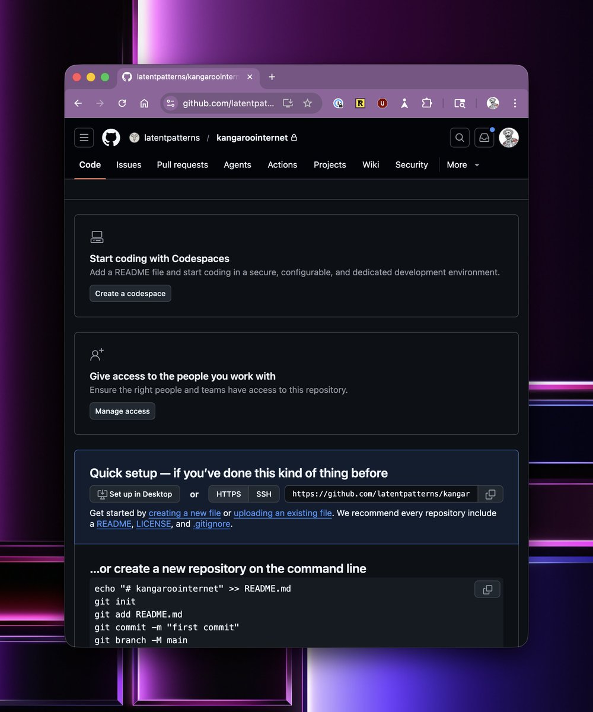Image resolution: width=593 pixels, height=712 pixels.
Task: Go back with browser back arrow
Action: [x=78, y=103]
